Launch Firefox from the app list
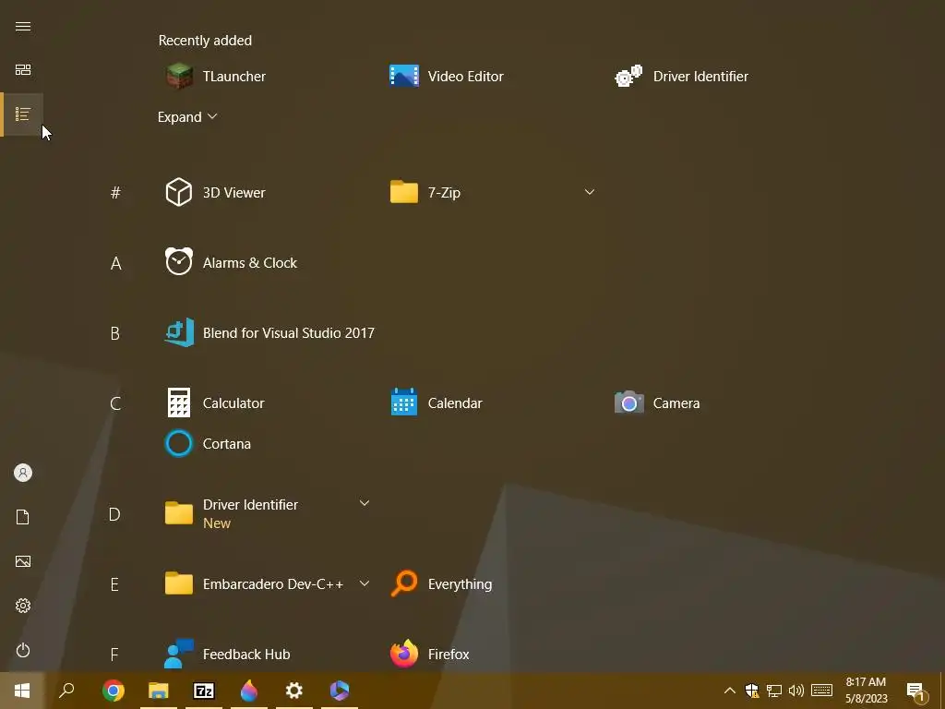Screen dimensions: 945x709 coord(430,655)
